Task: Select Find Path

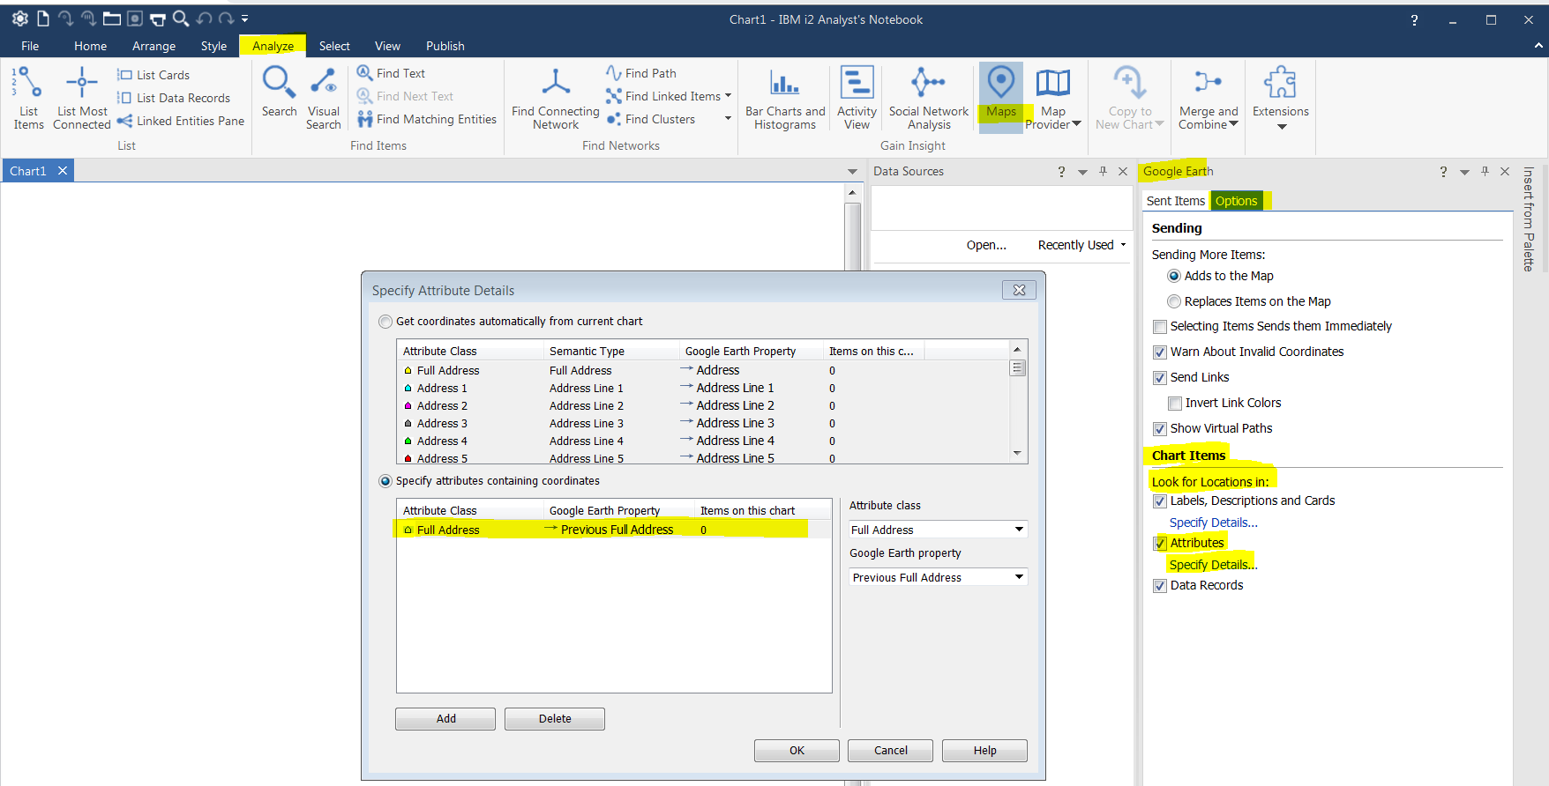Action: pos(641,73)
